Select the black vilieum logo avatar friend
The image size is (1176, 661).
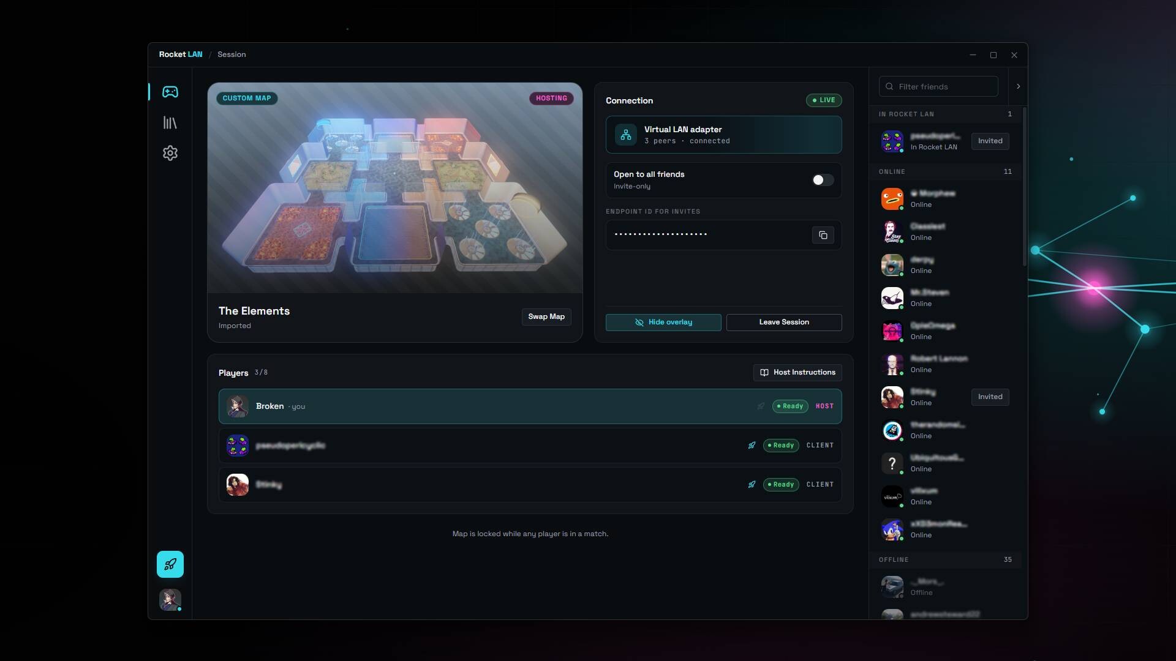(892, 496)
